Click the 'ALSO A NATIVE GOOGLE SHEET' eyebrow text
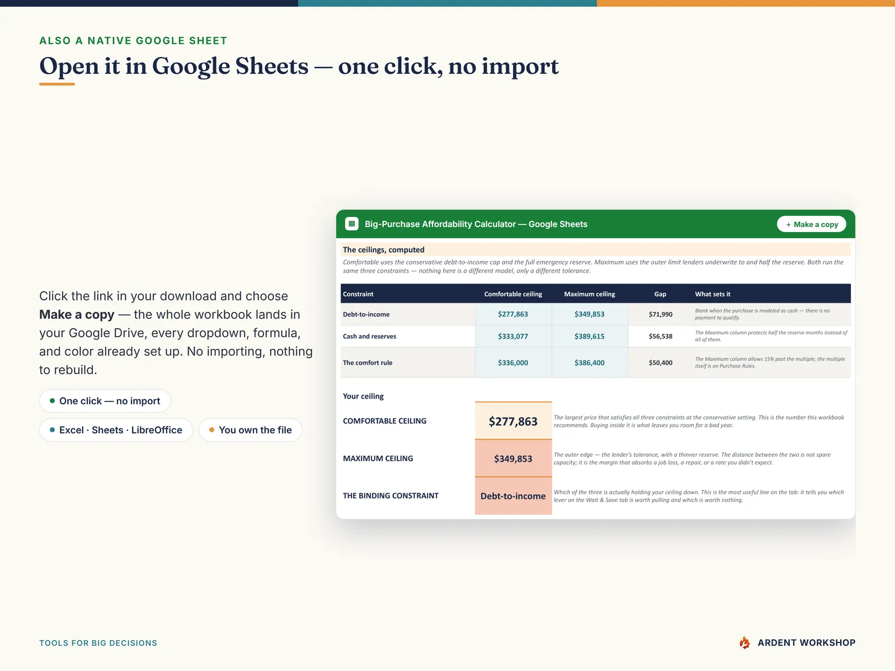The height and width of the screenshot is (671, 895). point(133,41)
